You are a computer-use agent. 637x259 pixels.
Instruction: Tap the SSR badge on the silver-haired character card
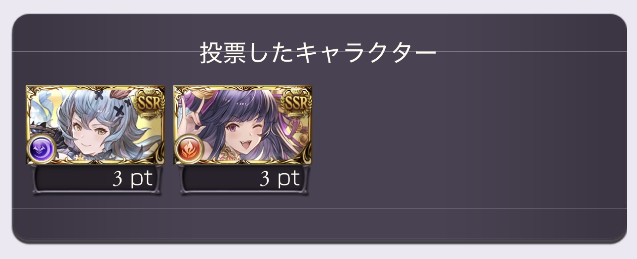[149, 102]
